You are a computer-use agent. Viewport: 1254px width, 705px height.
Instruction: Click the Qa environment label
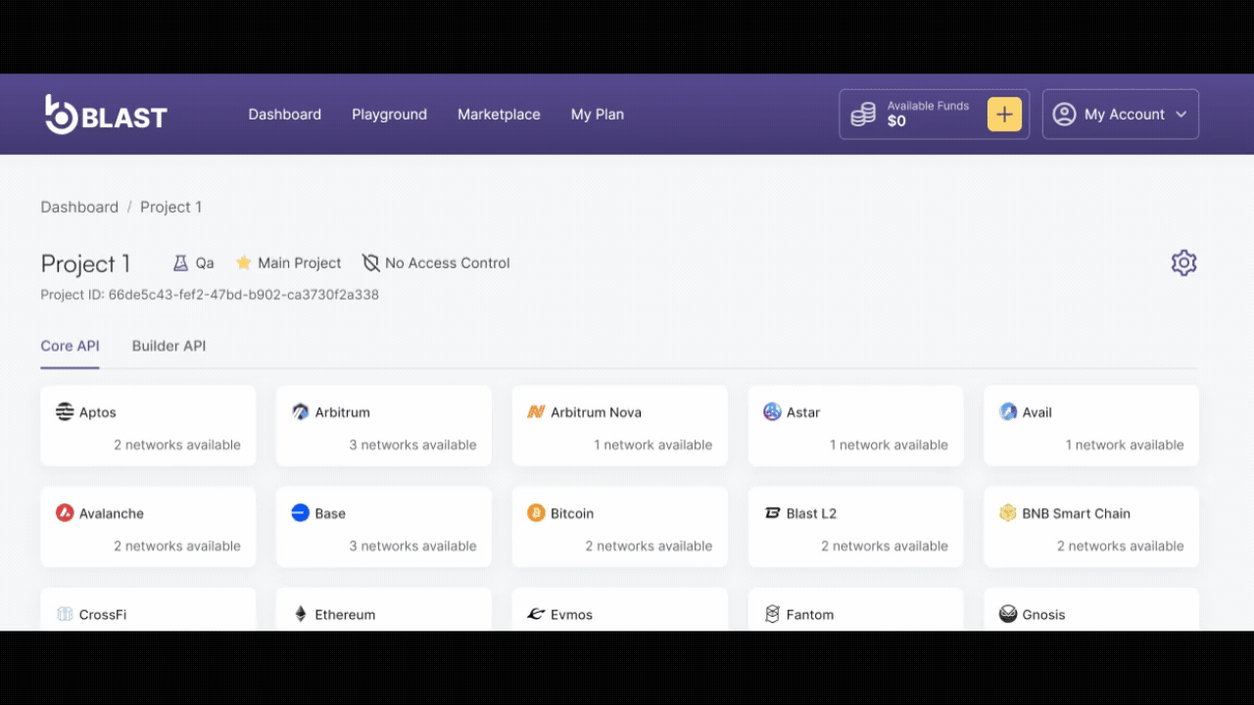click(x=205, y=262)
